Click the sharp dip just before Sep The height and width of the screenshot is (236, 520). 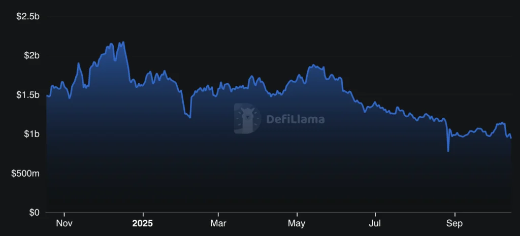(x=448, y=151)
